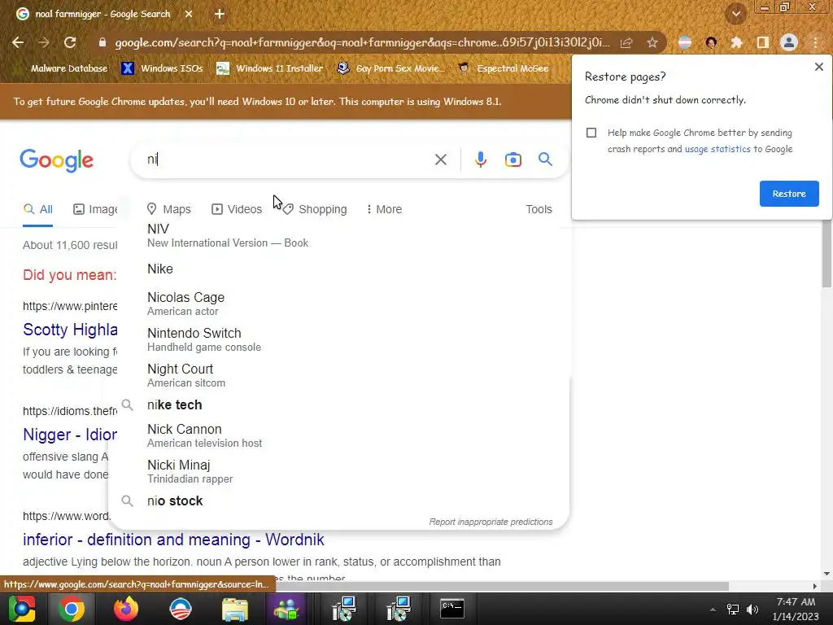Open search by image camera icon
833x625 pixels.
tap(512, 160)
